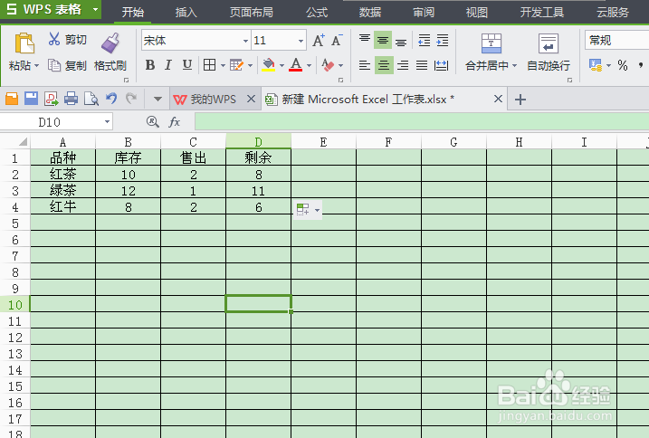Toggle italic formatting

click(x=168, y=65)
